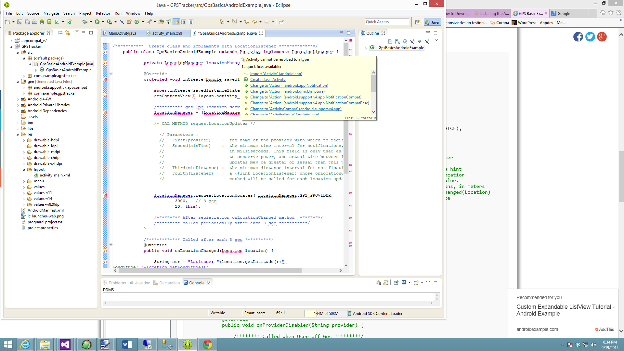Open Microsoft Word from the taskbar
Screen dimensions: 624x351
[127, 344]
